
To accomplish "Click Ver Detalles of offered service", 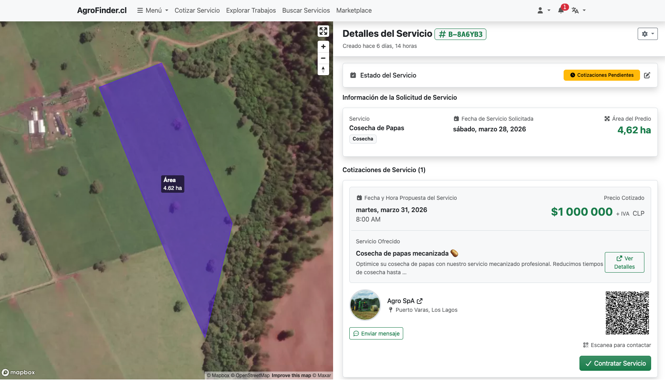I will pos(624,262).
